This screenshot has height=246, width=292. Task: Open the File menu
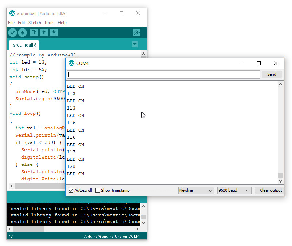click(11, 23)
